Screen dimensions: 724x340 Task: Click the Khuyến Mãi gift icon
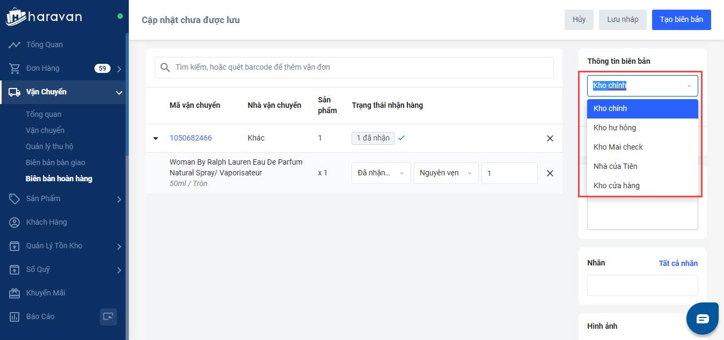(14, 293)
